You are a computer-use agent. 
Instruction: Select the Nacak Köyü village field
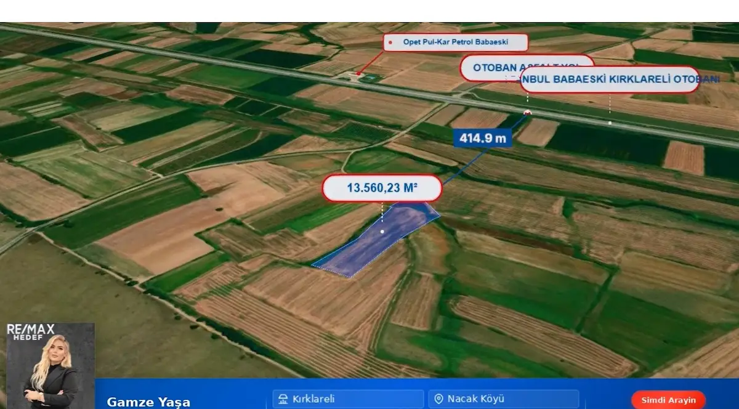pos(504,399)
